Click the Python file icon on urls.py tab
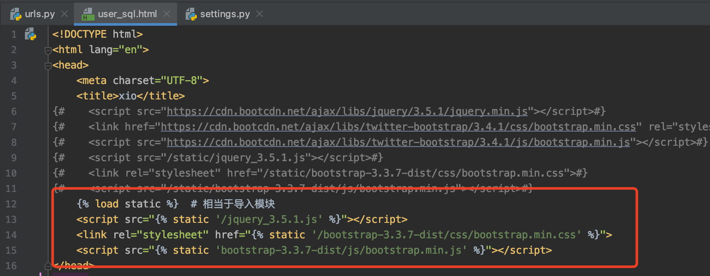This screenshot has height=276, width=710. point(16,14)
